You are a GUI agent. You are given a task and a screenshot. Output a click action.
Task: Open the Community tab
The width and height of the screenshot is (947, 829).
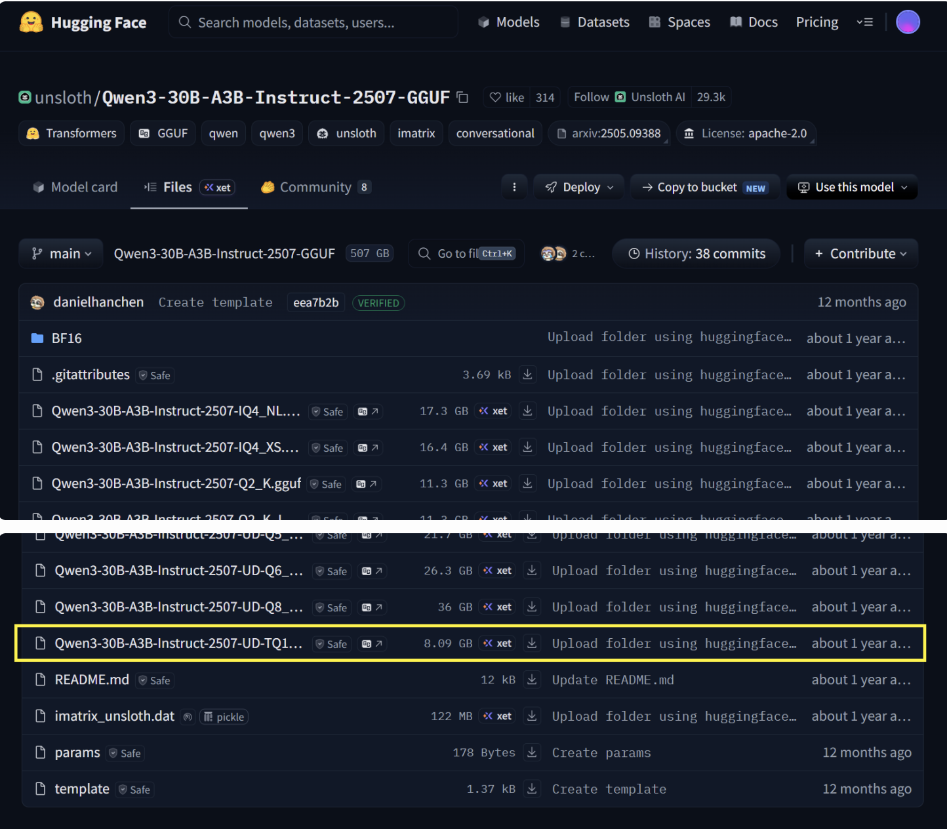click(x=316, y=188)
